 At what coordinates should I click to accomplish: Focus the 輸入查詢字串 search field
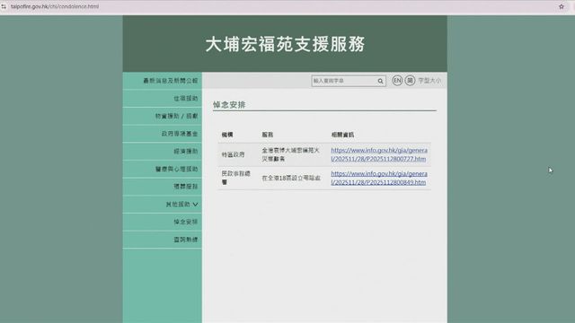tap(344, 81)
